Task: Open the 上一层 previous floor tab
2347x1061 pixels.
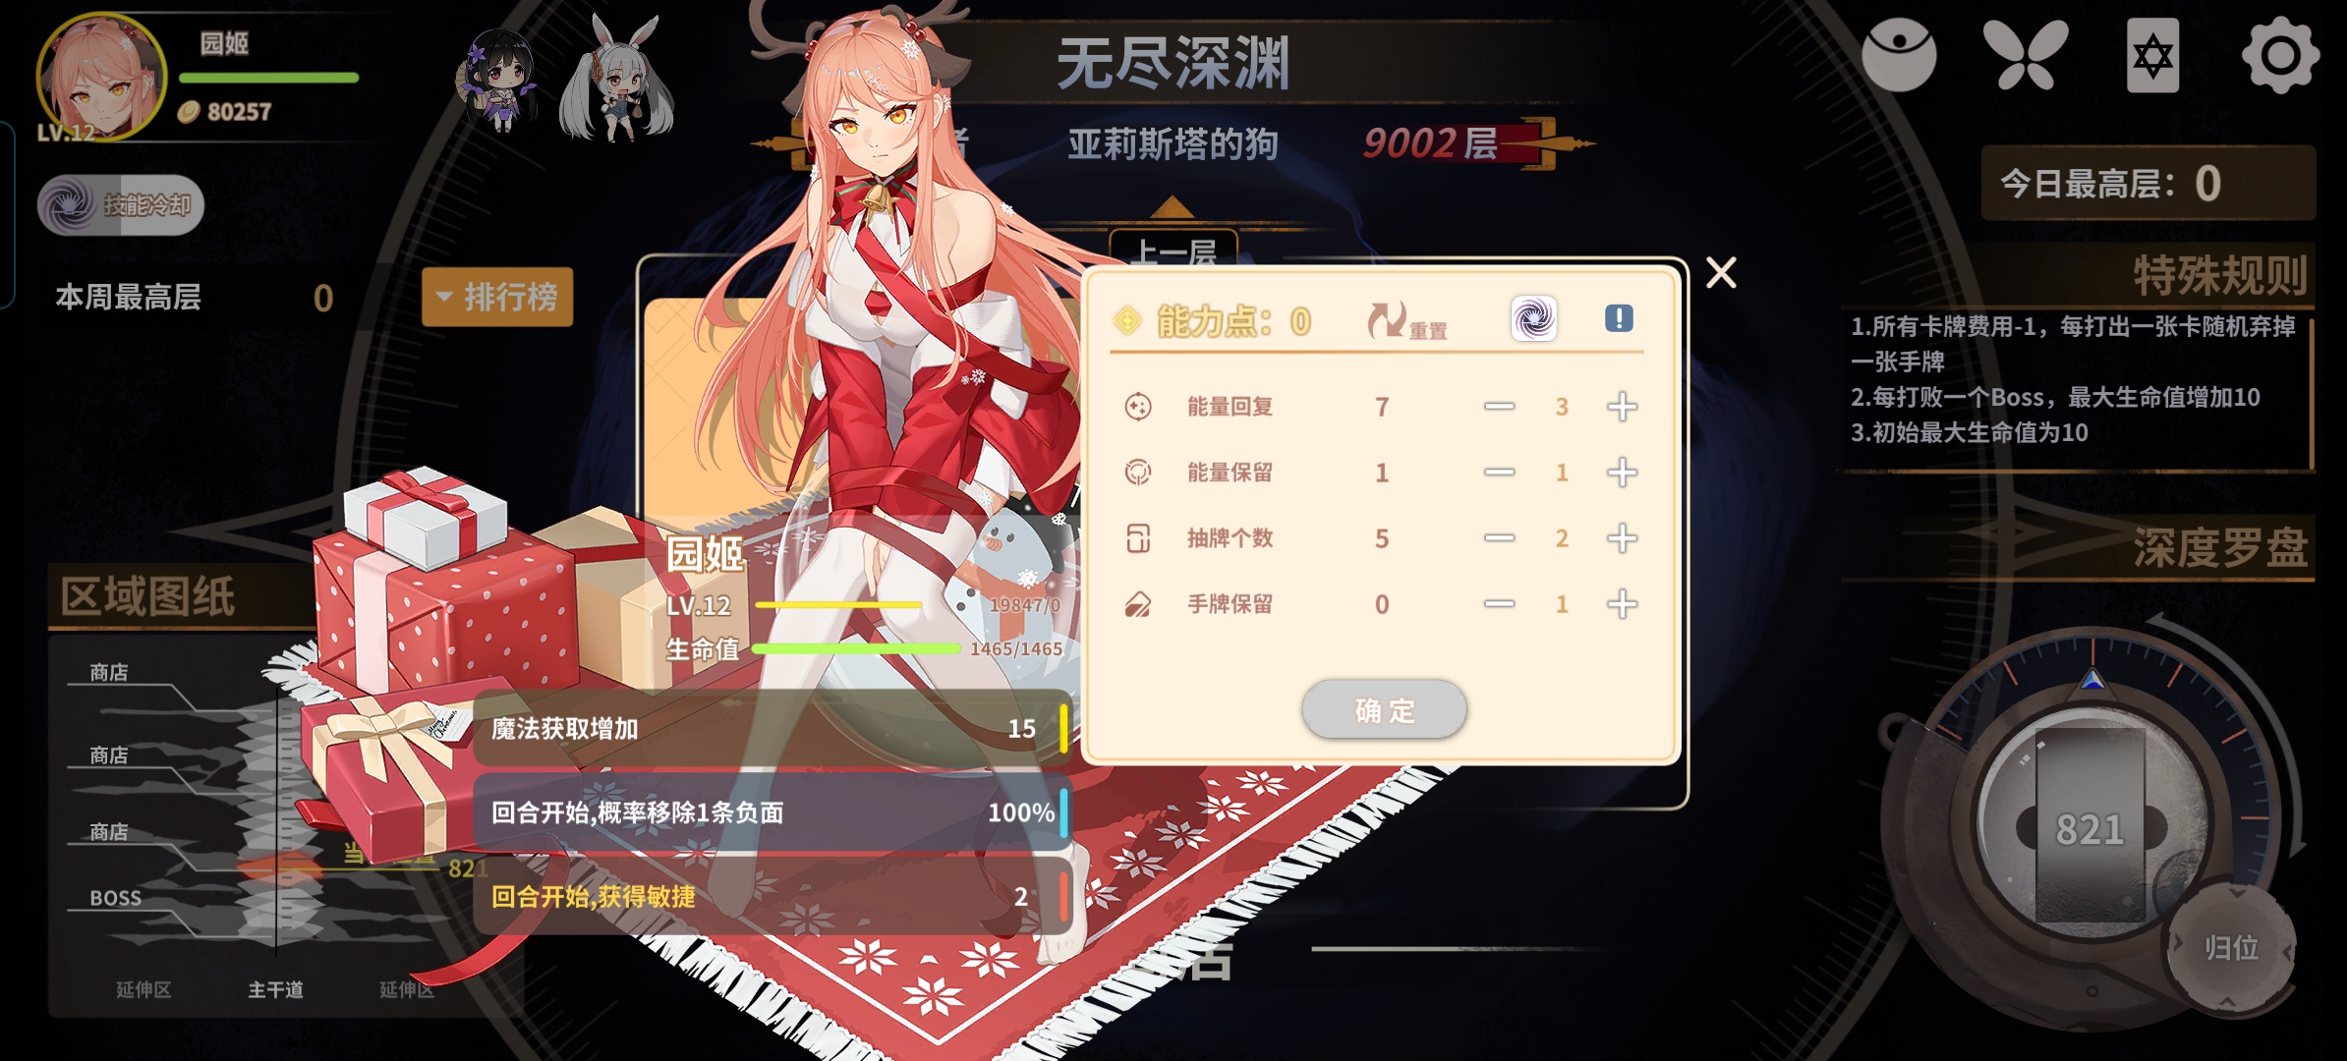Action: click(1173, 250)
